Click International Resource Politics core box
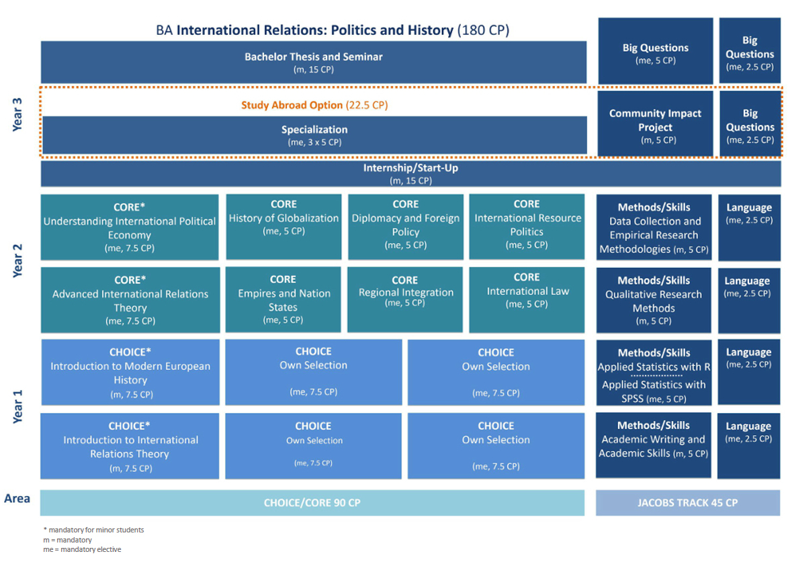Screen dimensions: 790x566 pyautogui.click(x=527, y=226)
